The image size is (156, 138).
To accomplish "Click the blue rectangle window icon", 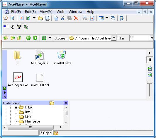I will coord(6,27).
